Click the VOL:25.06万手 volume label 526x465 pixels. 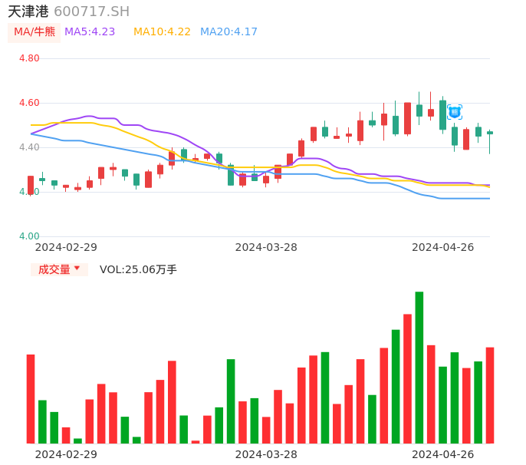point(138,269)
